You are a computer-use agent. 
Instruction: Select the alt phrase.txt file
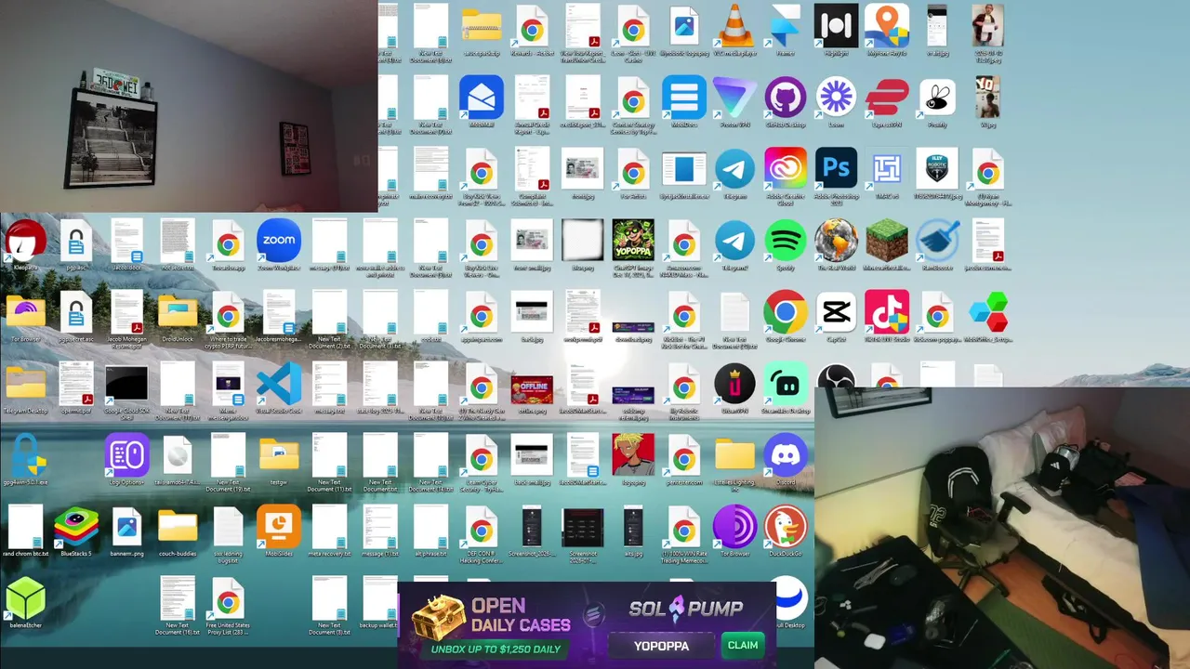(x=431, y=527)
